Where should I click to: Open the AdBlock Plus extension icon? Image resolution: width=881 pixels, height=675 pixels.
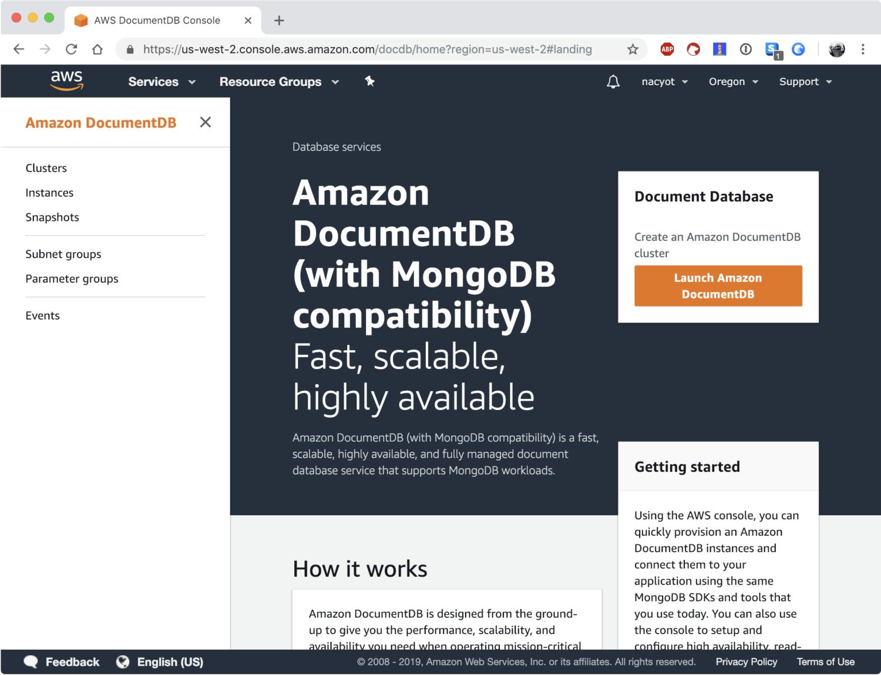click(x=667, y=49)
